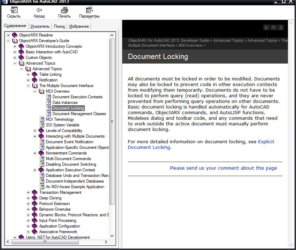This screenshot has height=250, width=296.
Task: Select Dynamic Blocks, Protocol Reactors entry
Action: click(74, 215)
